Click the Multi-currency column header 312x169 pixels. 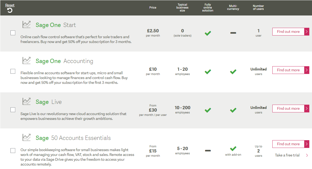click(x=233, y=7)
